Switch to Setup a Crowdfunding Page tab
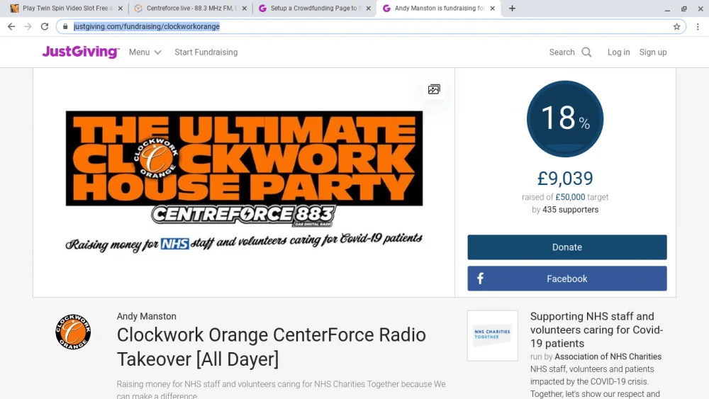Image resolution: width=709 pixels, height=399 pixels. pos(314,8)
